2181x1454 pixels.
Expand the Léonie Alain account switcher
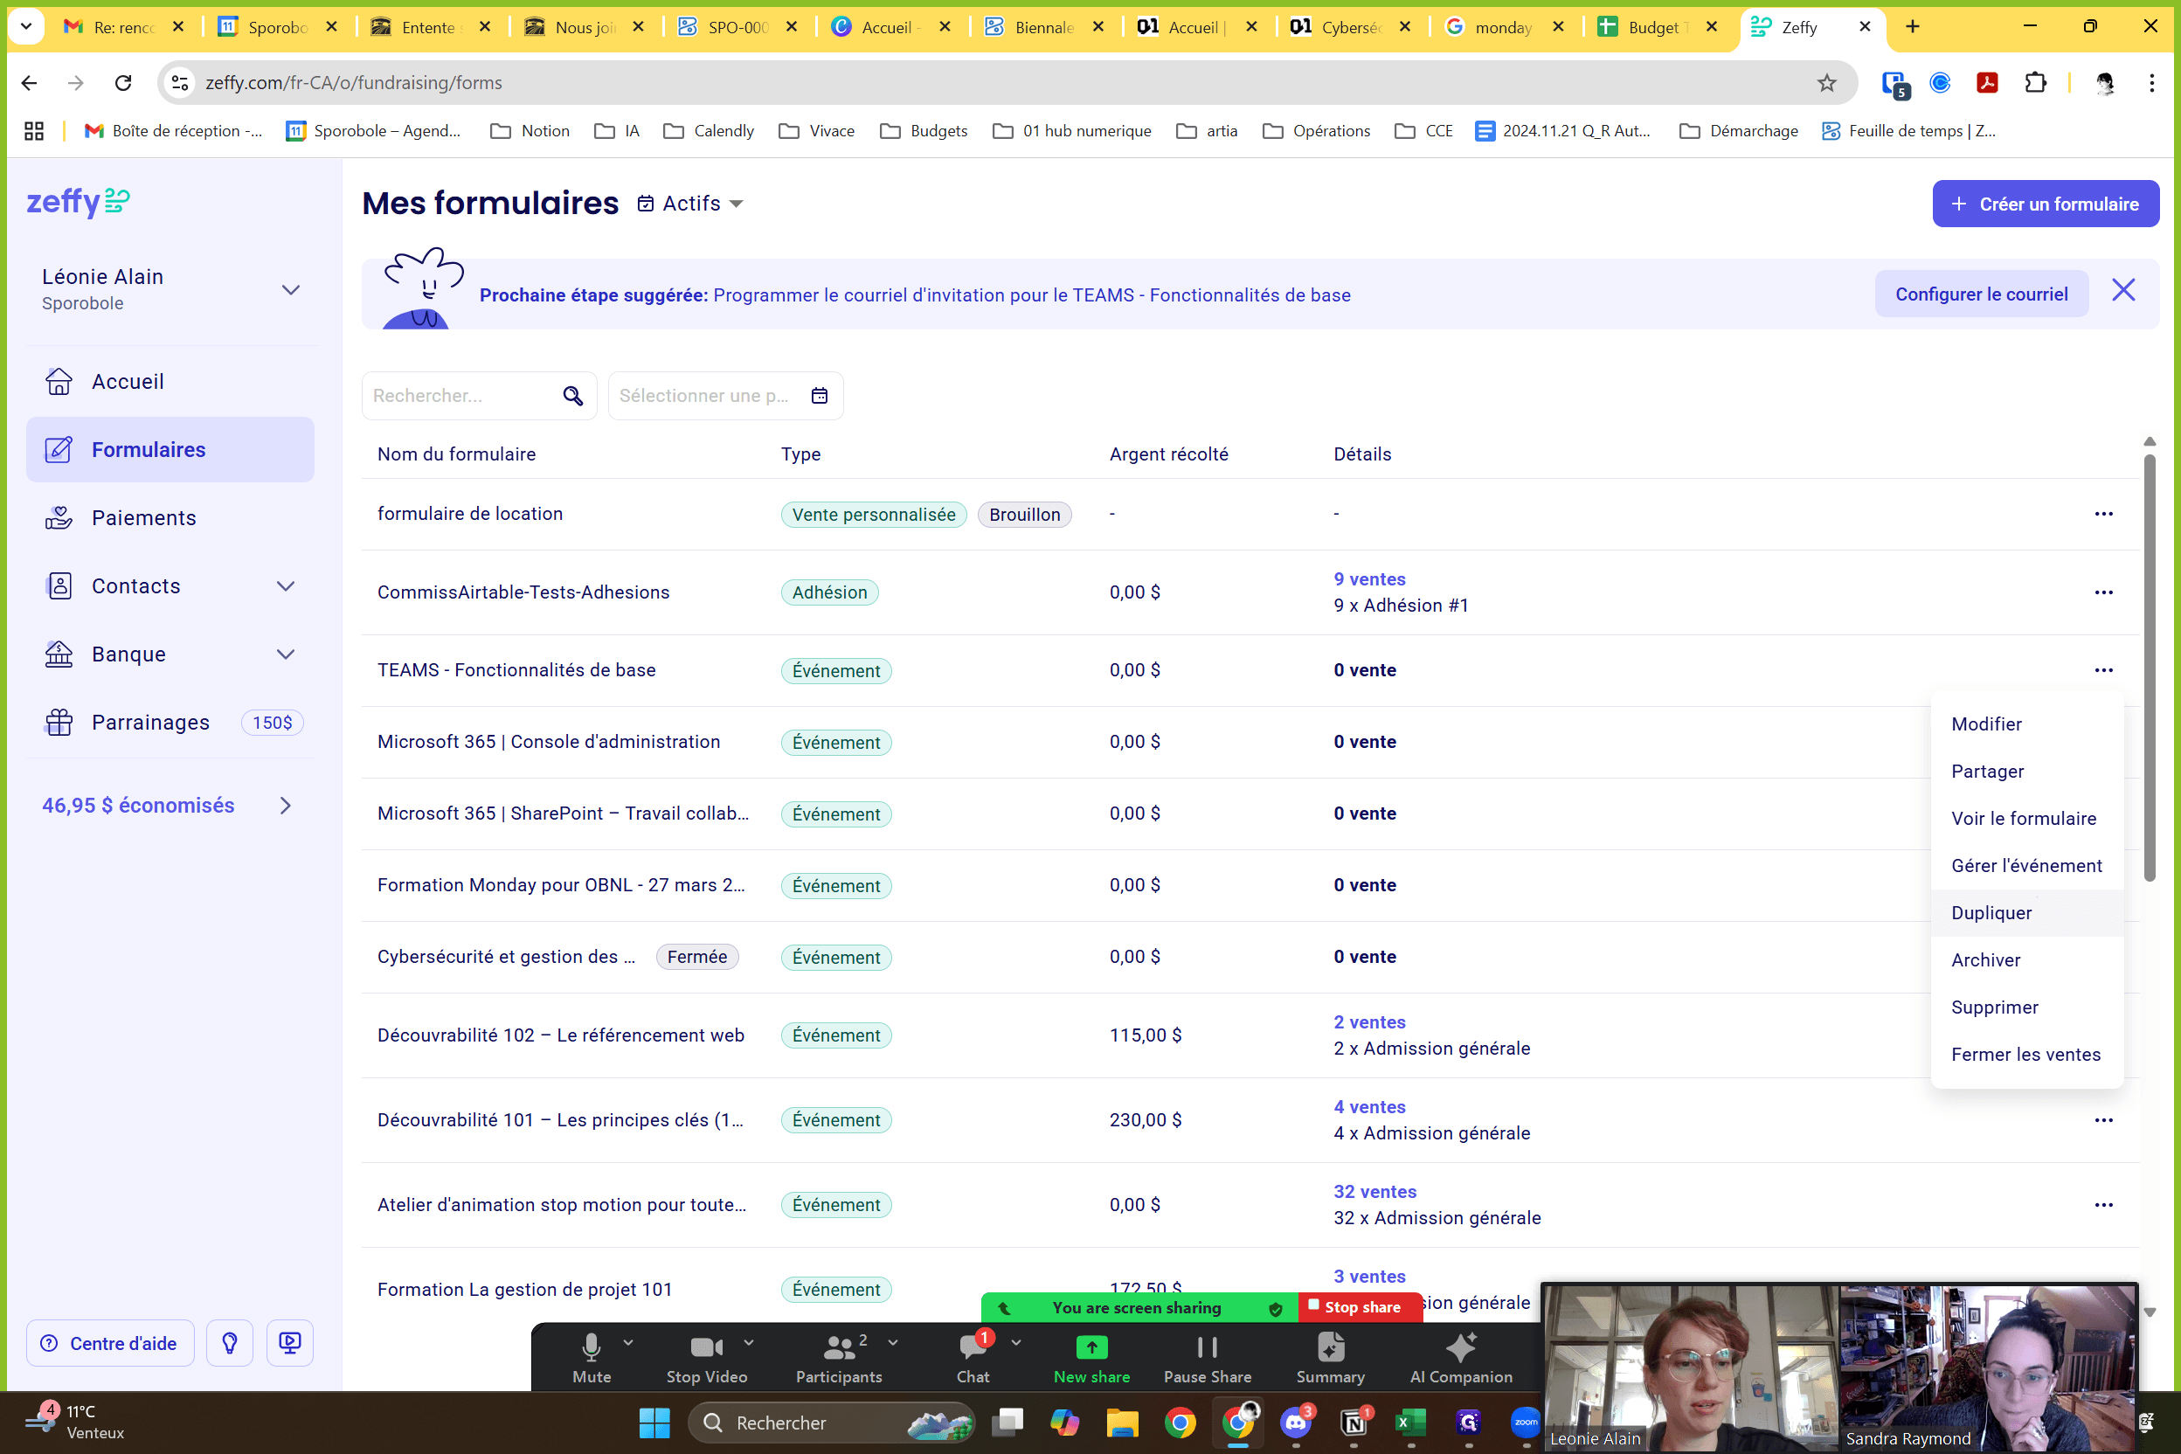[x=290, y=290]
